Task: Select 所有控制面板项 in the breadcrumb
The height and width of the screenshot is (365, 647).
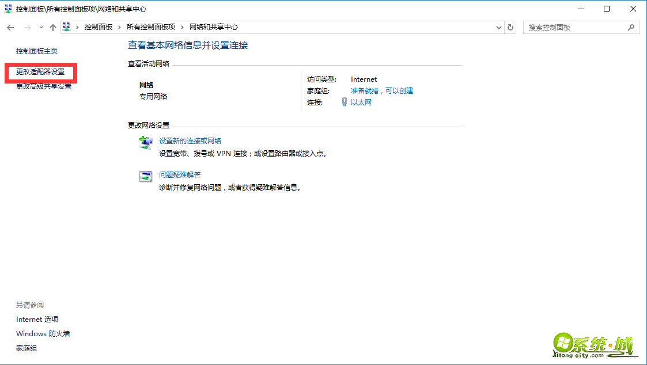Action: pyautogui.click(x=150, y=26)
